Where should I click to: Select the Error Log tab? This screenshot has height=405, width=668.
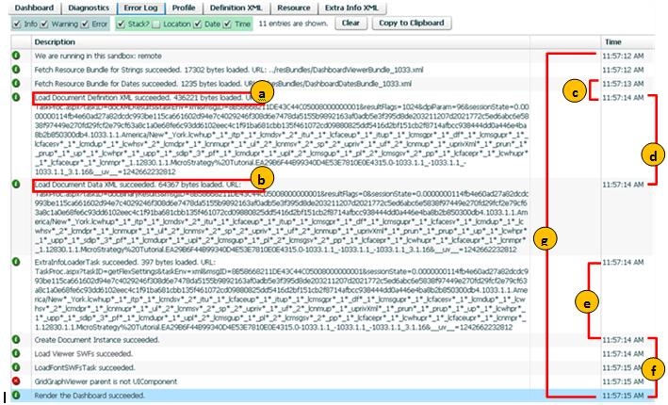pyautogui.click(x=140, y=8)
